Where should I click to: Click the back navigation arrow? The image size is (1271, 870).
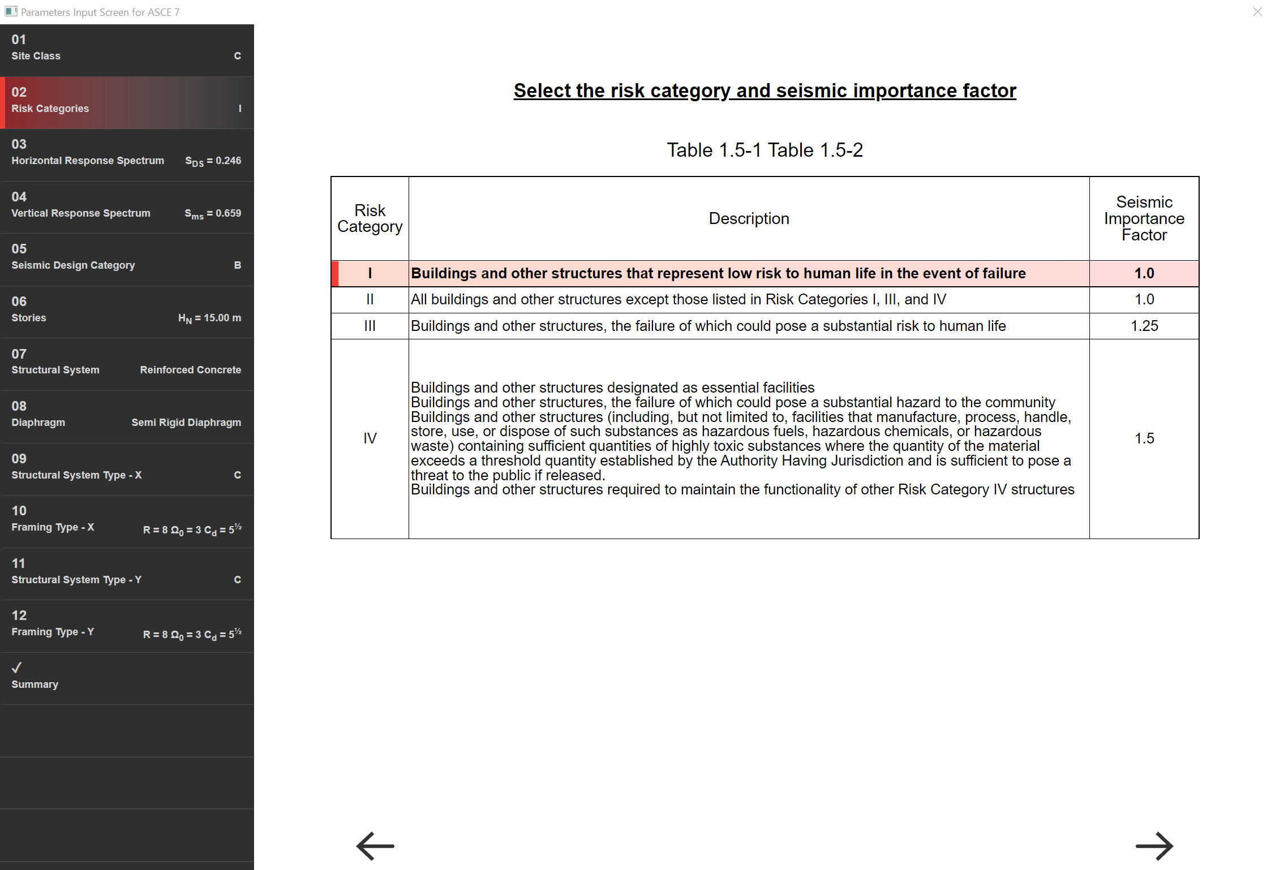coord(374,846)
